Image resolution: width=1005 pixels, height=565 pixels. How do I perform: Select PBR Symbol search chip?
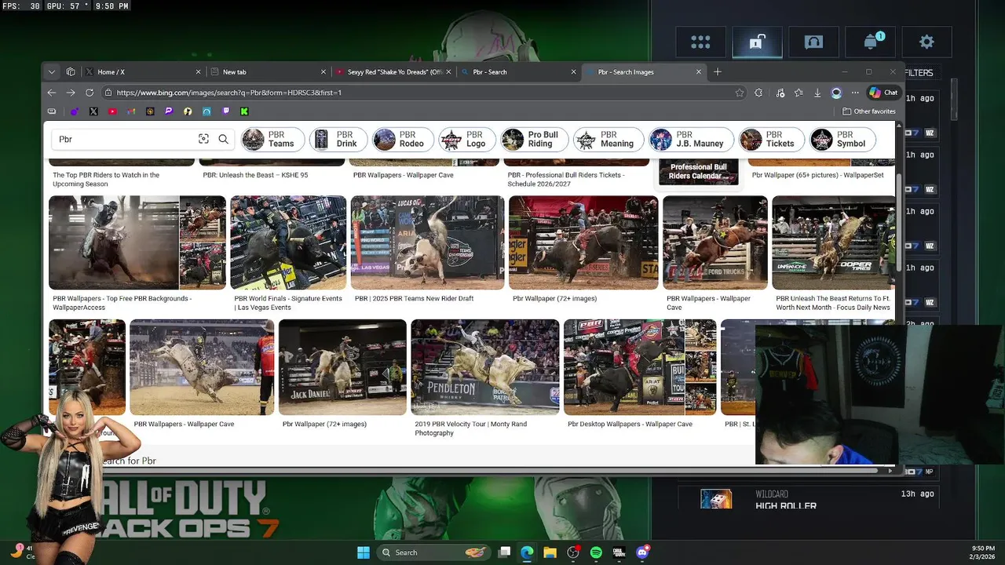point(842,140)
